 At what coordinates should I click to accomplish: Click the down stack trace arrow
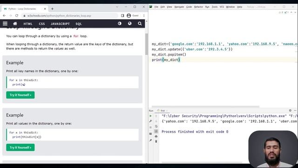(156, 121)
